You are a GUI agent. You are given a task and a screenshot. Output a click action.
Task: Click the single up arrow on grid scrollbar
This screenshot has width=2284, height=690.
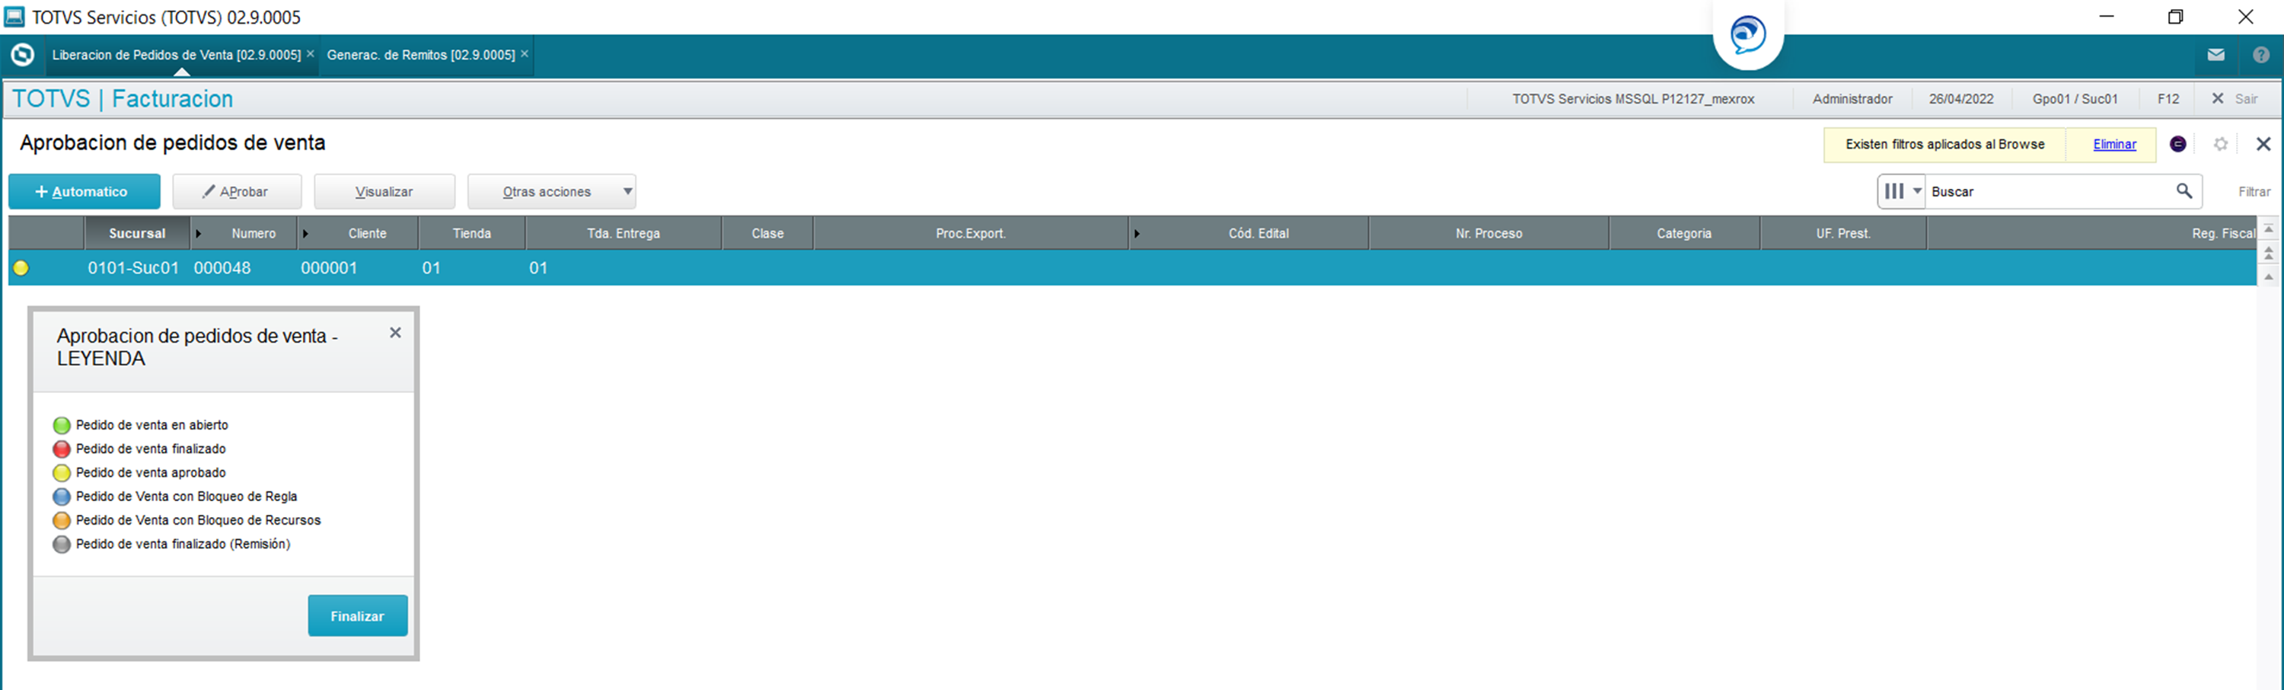click(2268, 276)
